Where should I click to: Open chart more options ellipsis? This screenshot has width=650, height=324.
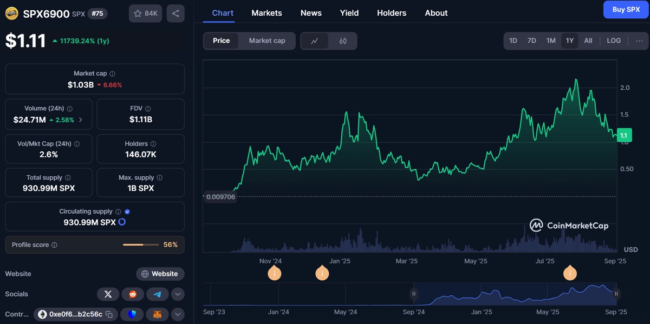click(x=639, y=41)
